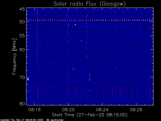The height and width of the screenshot is (121, 161).
Task: Click the title "Solar radio Flux (Glasgow)"
Action: (x=90, y=4)
